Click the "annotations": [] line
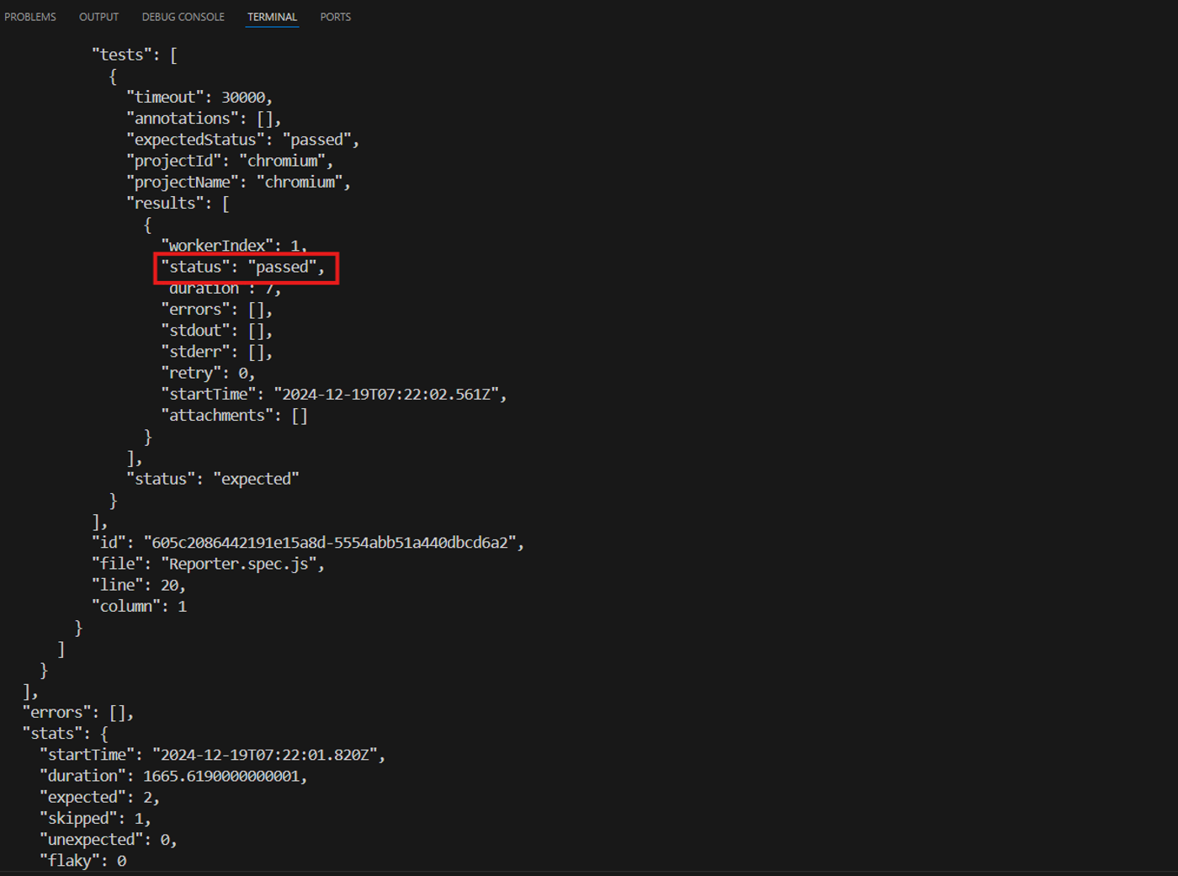 click(204, 119)
